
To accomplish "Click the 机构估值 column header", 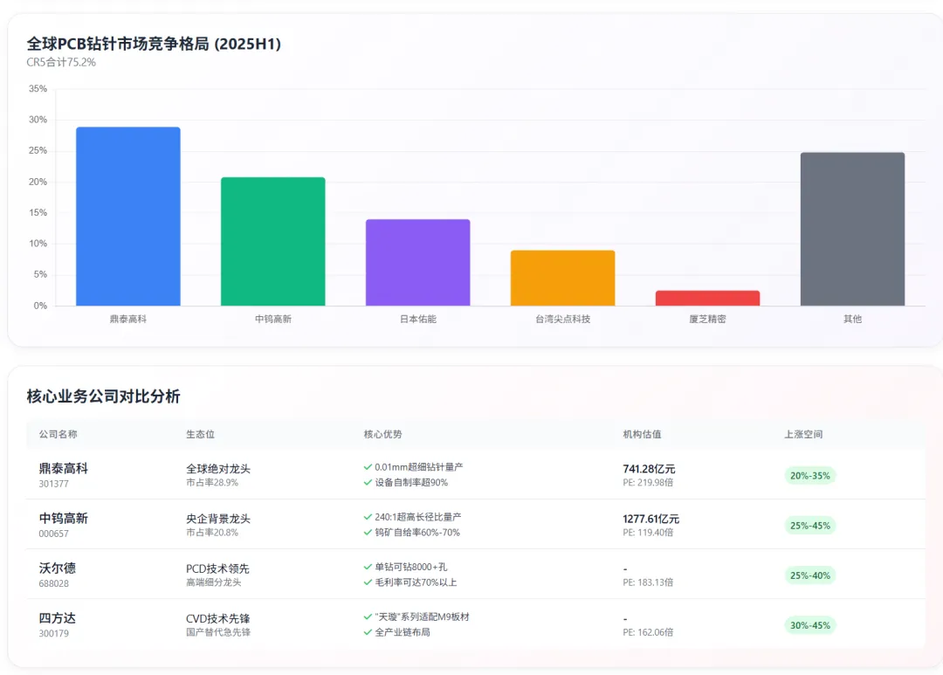I will (642, 434).
